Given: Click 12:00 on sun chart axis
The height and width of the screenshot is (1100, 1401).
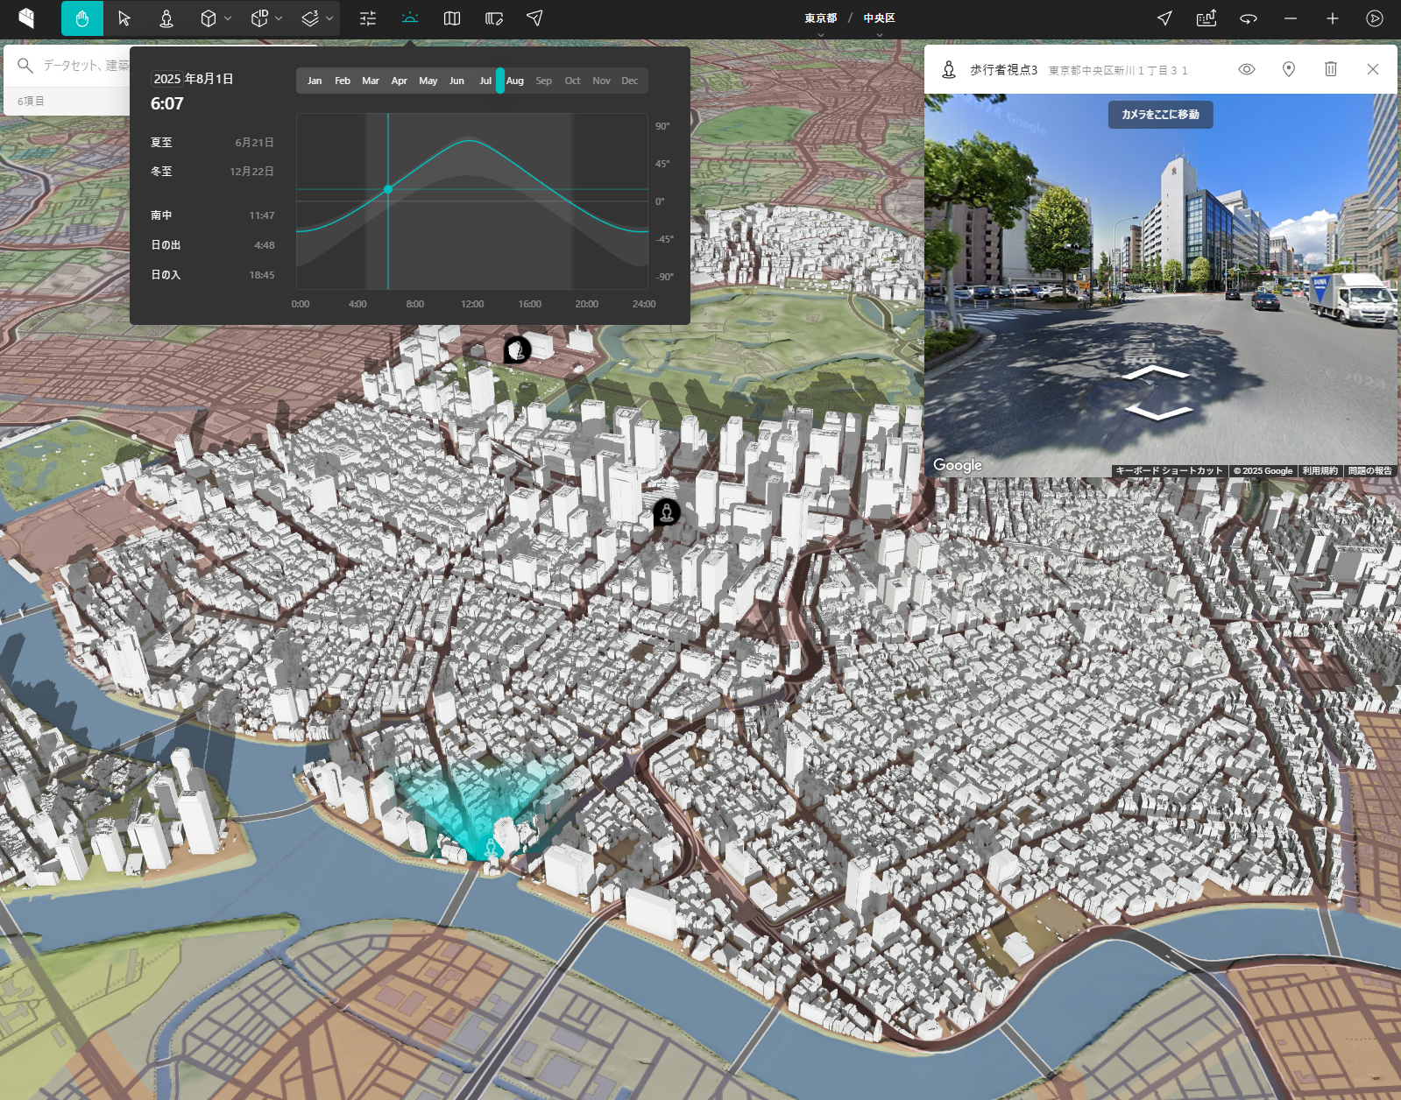Looking at the screenshot, I should tap(472, 304).
